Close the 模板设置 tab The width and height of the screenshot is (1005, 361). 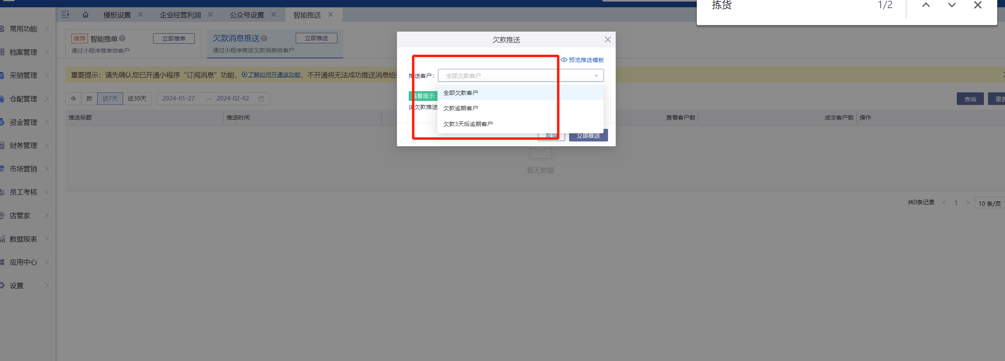[141, 15]
